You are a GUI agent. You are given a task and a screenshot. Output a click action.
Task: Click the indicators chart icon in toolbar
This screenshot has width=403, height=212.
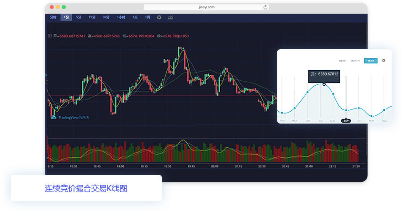[x=170, y=17]
